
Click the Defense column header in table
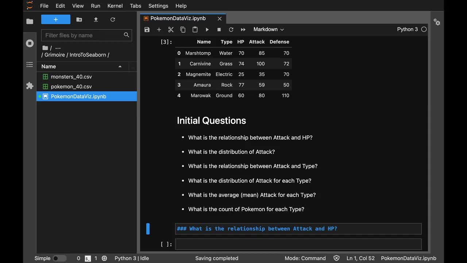coord(279,42)
